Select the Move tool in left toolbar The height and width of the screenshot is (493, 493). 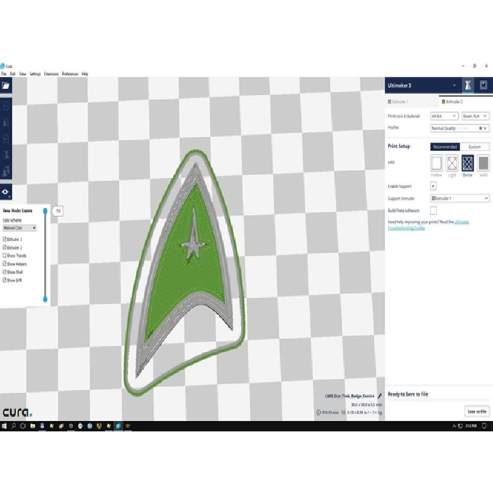pyautogui.click(x=6, y=106)
